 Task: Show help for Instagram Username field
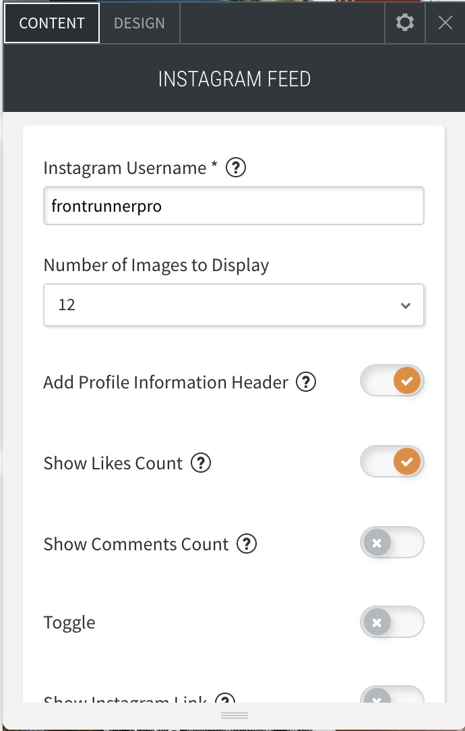pyautogui.click(x=236, y=167)
